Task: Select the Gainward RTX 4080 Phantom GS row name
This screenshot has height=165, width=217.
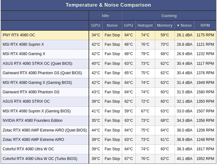Action: (31, 92)
